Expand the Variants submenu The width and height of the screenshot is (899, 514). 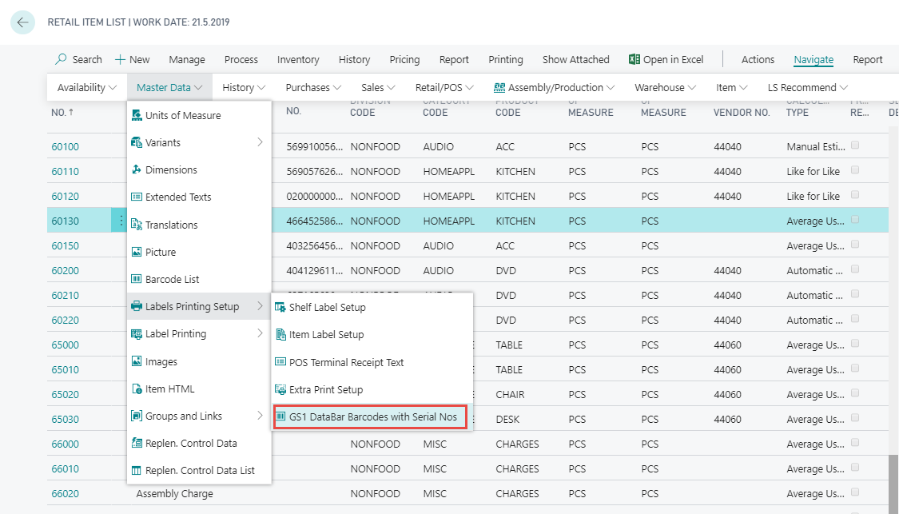tap(260, 143)
